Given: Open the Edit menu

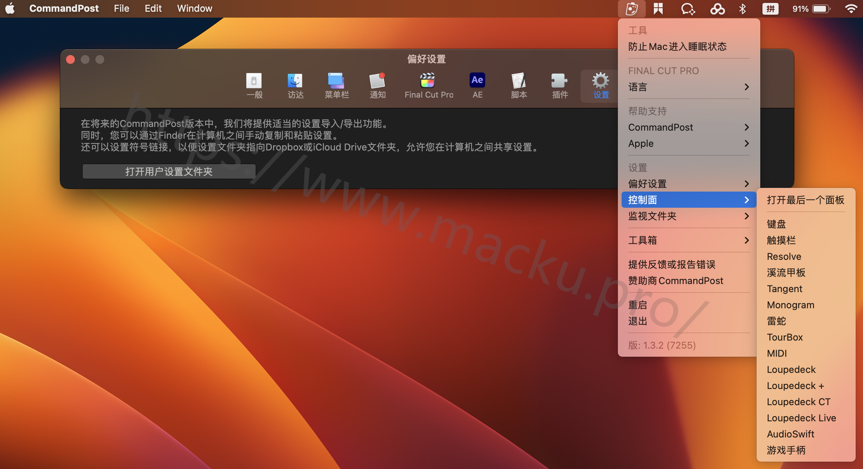Looking at the screenshot, I should pos(153,8).
